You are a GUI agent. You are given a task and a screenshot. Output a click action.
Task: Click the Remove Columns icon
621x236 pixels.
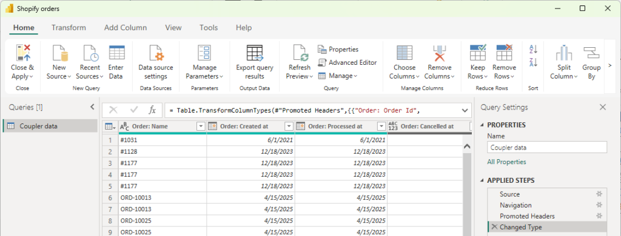[439, 53]
